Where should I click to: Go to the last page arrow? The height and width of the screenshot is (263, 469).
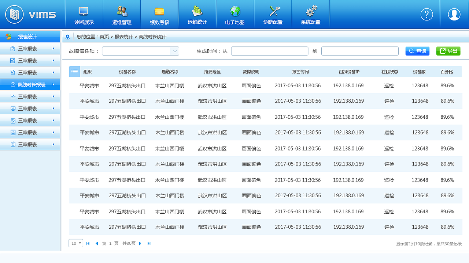[149, 243]
